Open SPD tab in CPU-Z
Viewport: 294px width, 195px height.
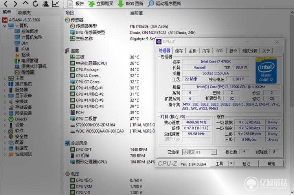(219, 51)
